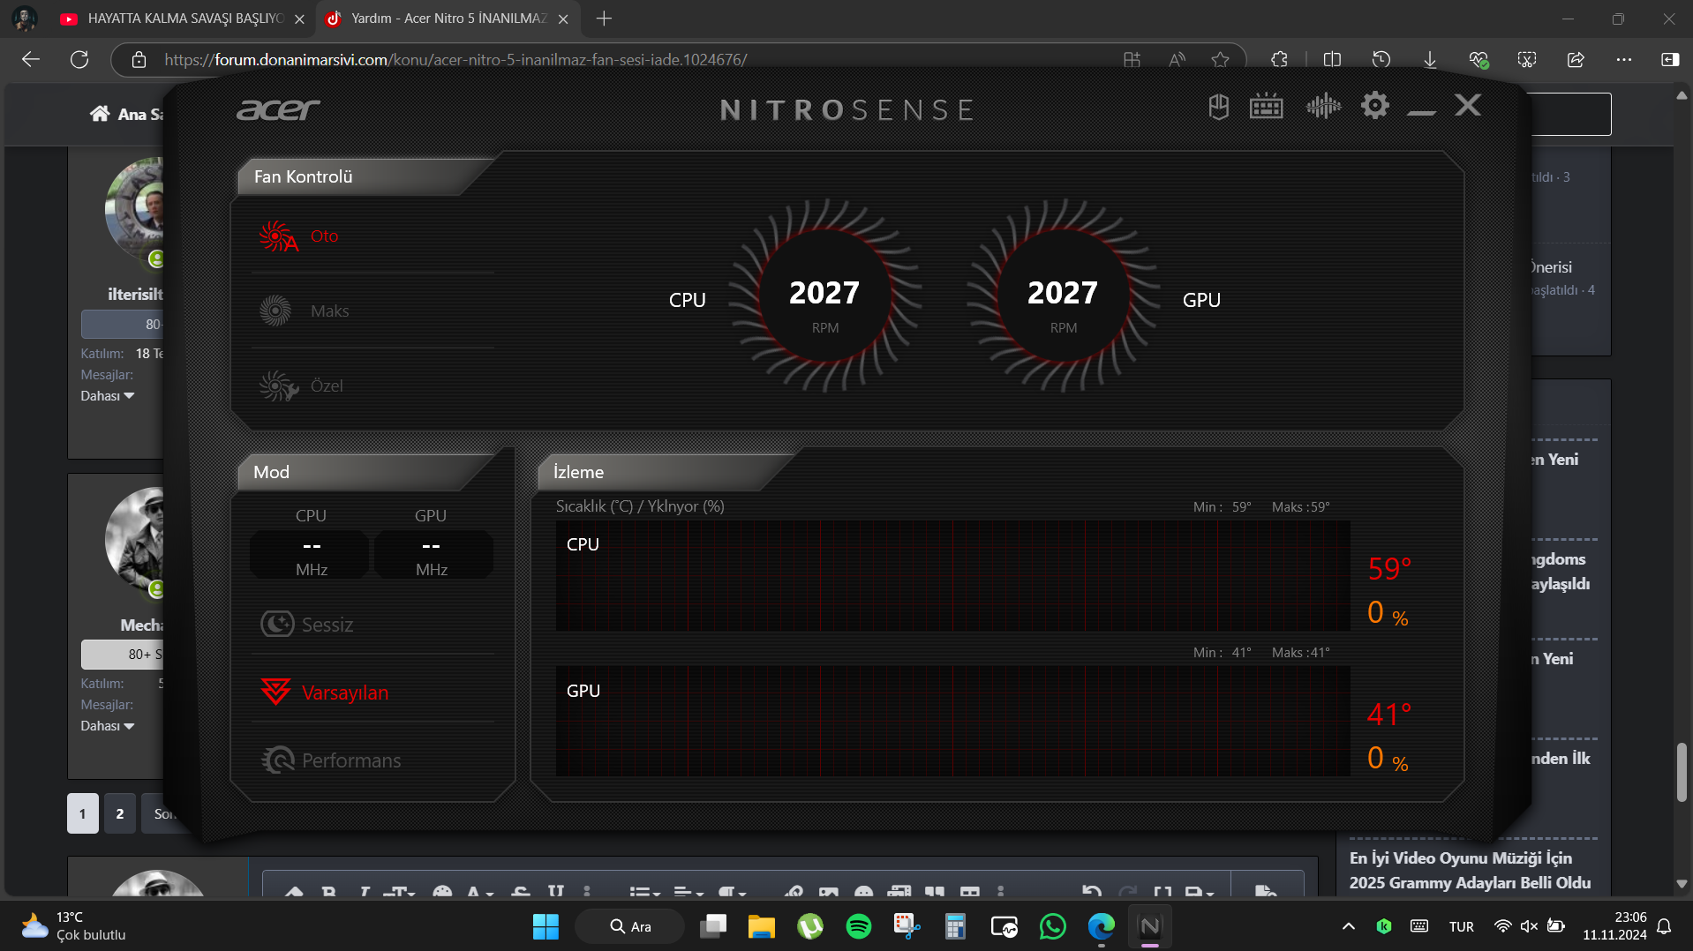The width and height of the screenshot is (1693, 951).
Task: Click the GPU temperature graph
Action: tap(952, 722)
